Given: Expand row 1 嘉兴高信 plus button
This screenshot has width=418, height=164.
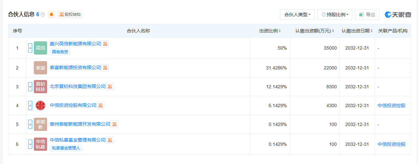Looking at the screenshot, I should click(x=30, y=48).
